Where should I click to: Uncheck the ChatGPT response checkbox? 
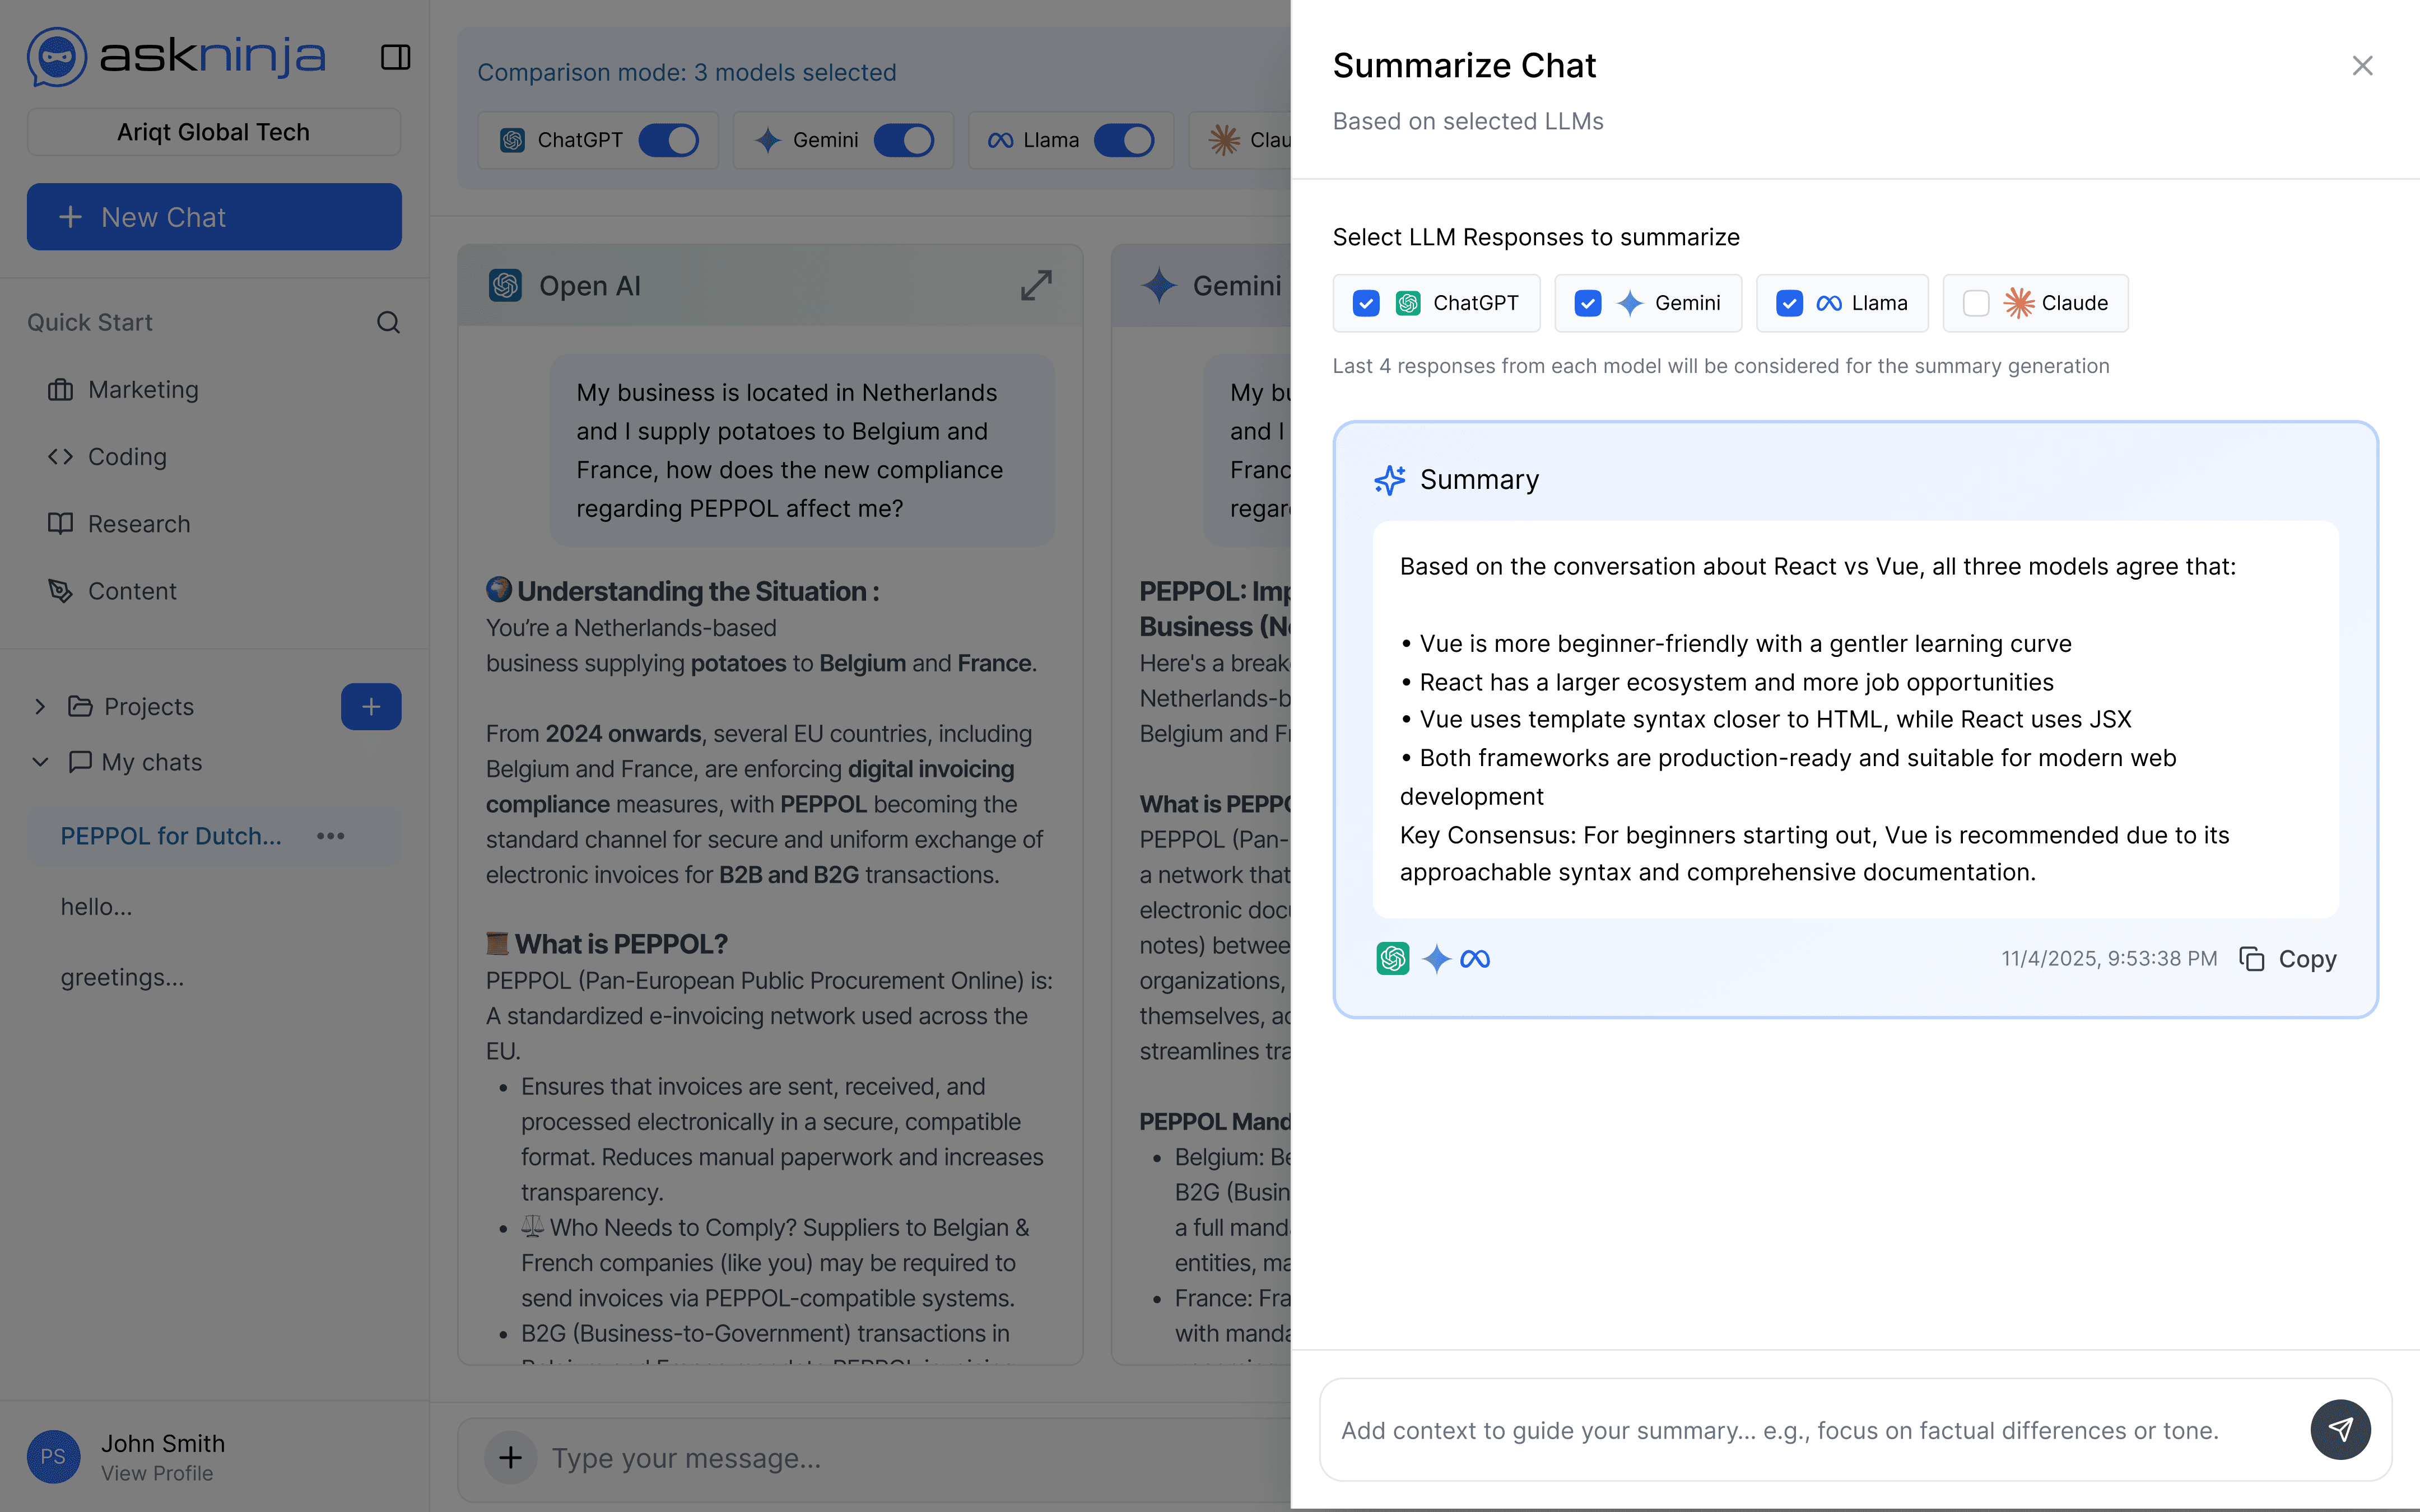coord(1366,303)
